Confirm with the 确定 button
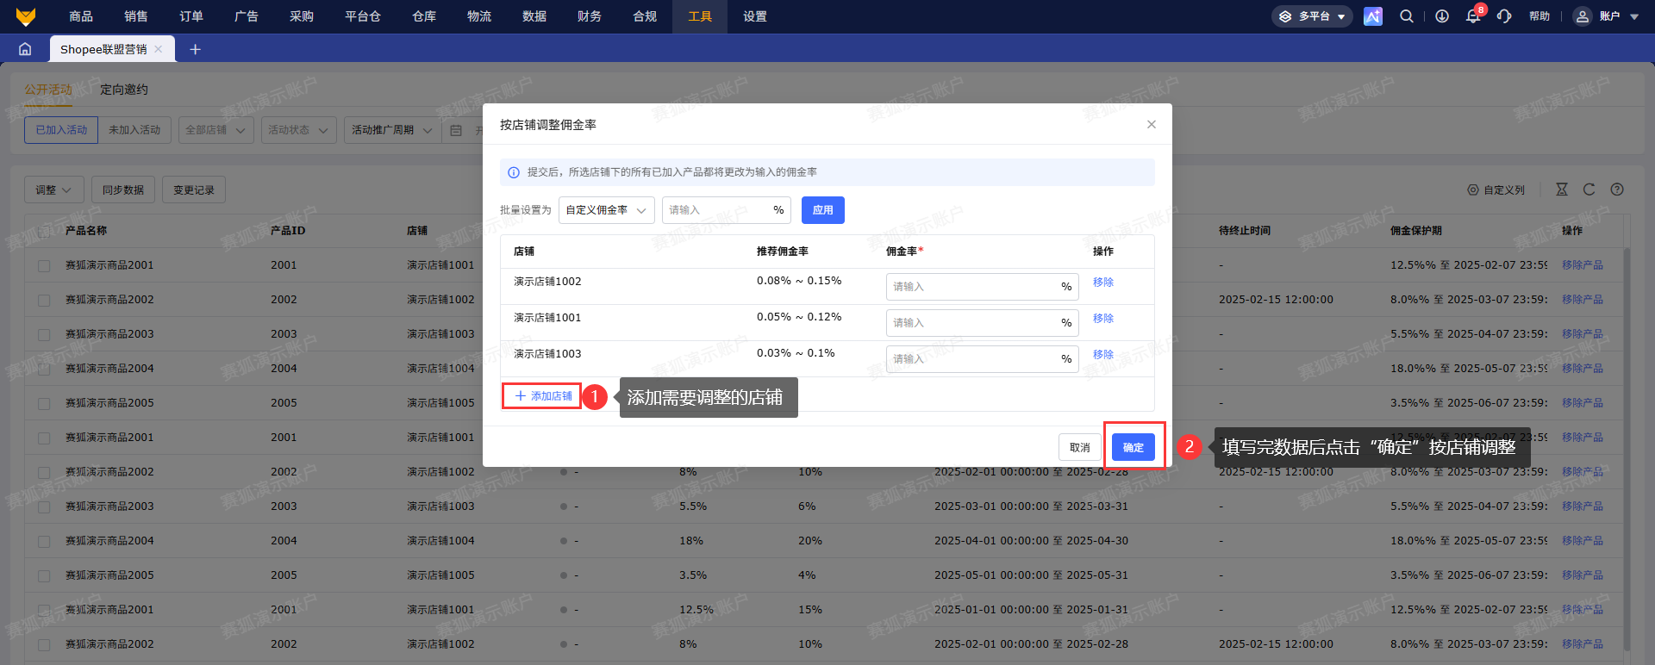 1134,447
